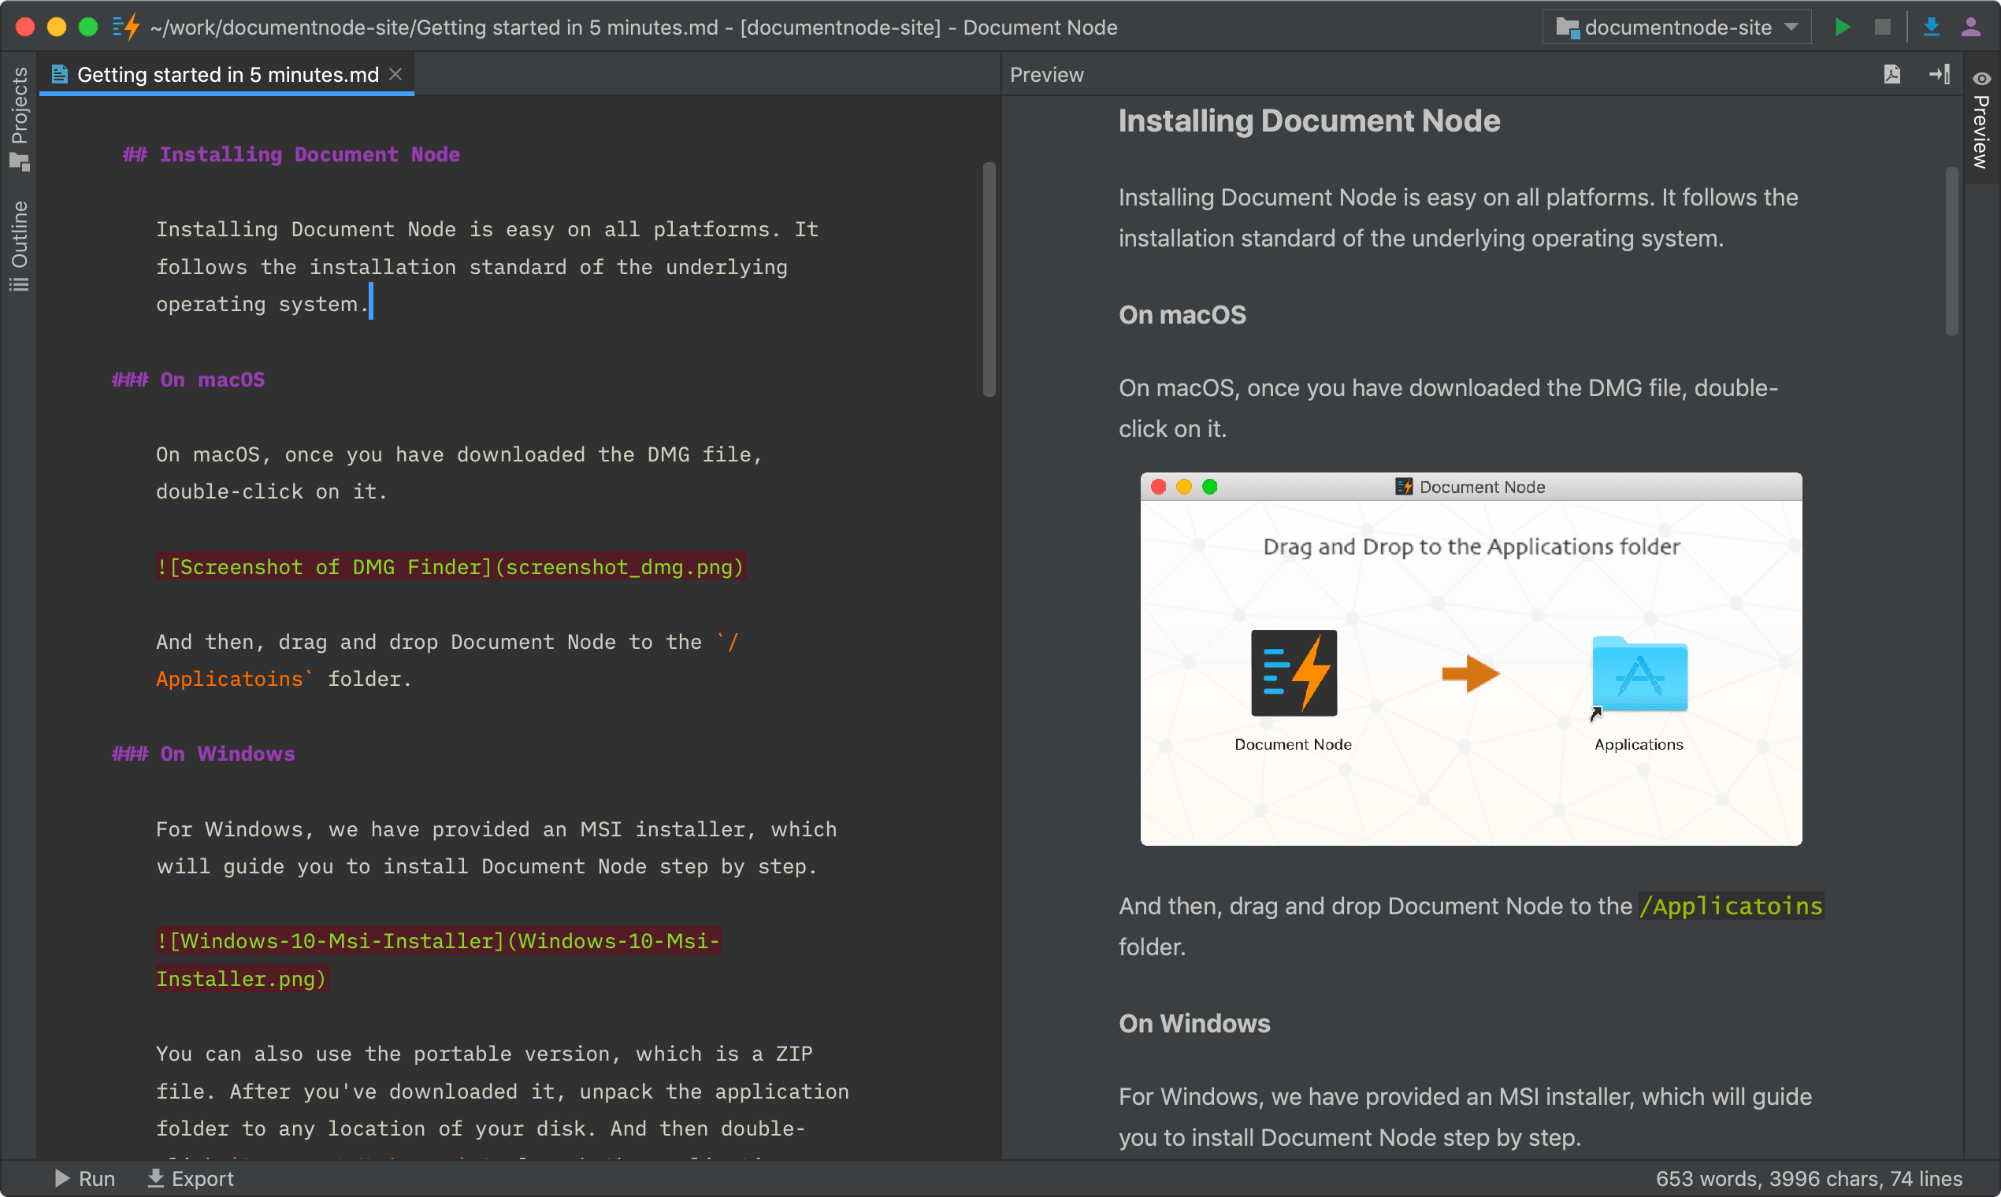Click the Export button in status bar
This screenshot has height=1197, width=2001.
(x=191, y=1178)
